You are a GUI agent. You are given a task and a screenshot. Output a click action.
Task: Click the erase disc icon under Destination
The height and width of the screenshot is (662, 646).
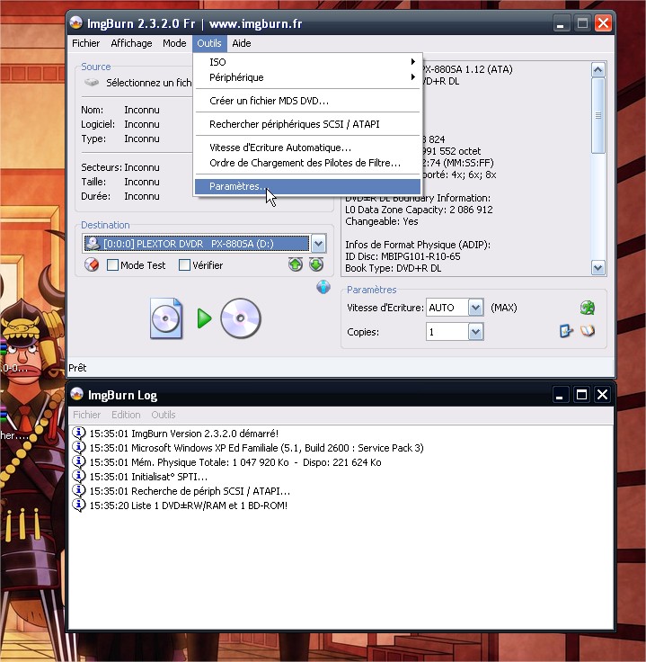91,264
